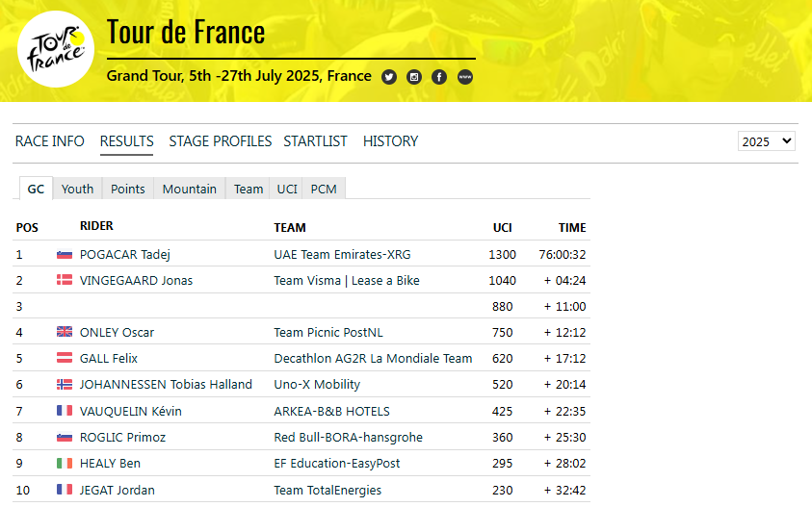Open rider ONLEY Oscar
The image size is (812, 507).
118,332
